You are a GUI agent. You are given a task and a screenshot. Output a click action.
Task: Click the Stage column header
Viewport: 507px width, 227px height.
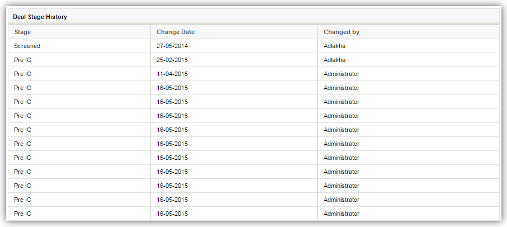pyautogui.click(x=22, y=32)
